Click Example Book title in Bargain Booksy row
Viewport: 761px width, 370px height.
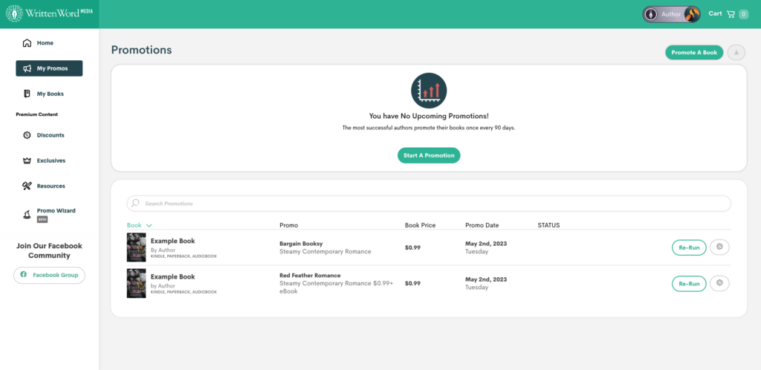click(x=172, y=241)
